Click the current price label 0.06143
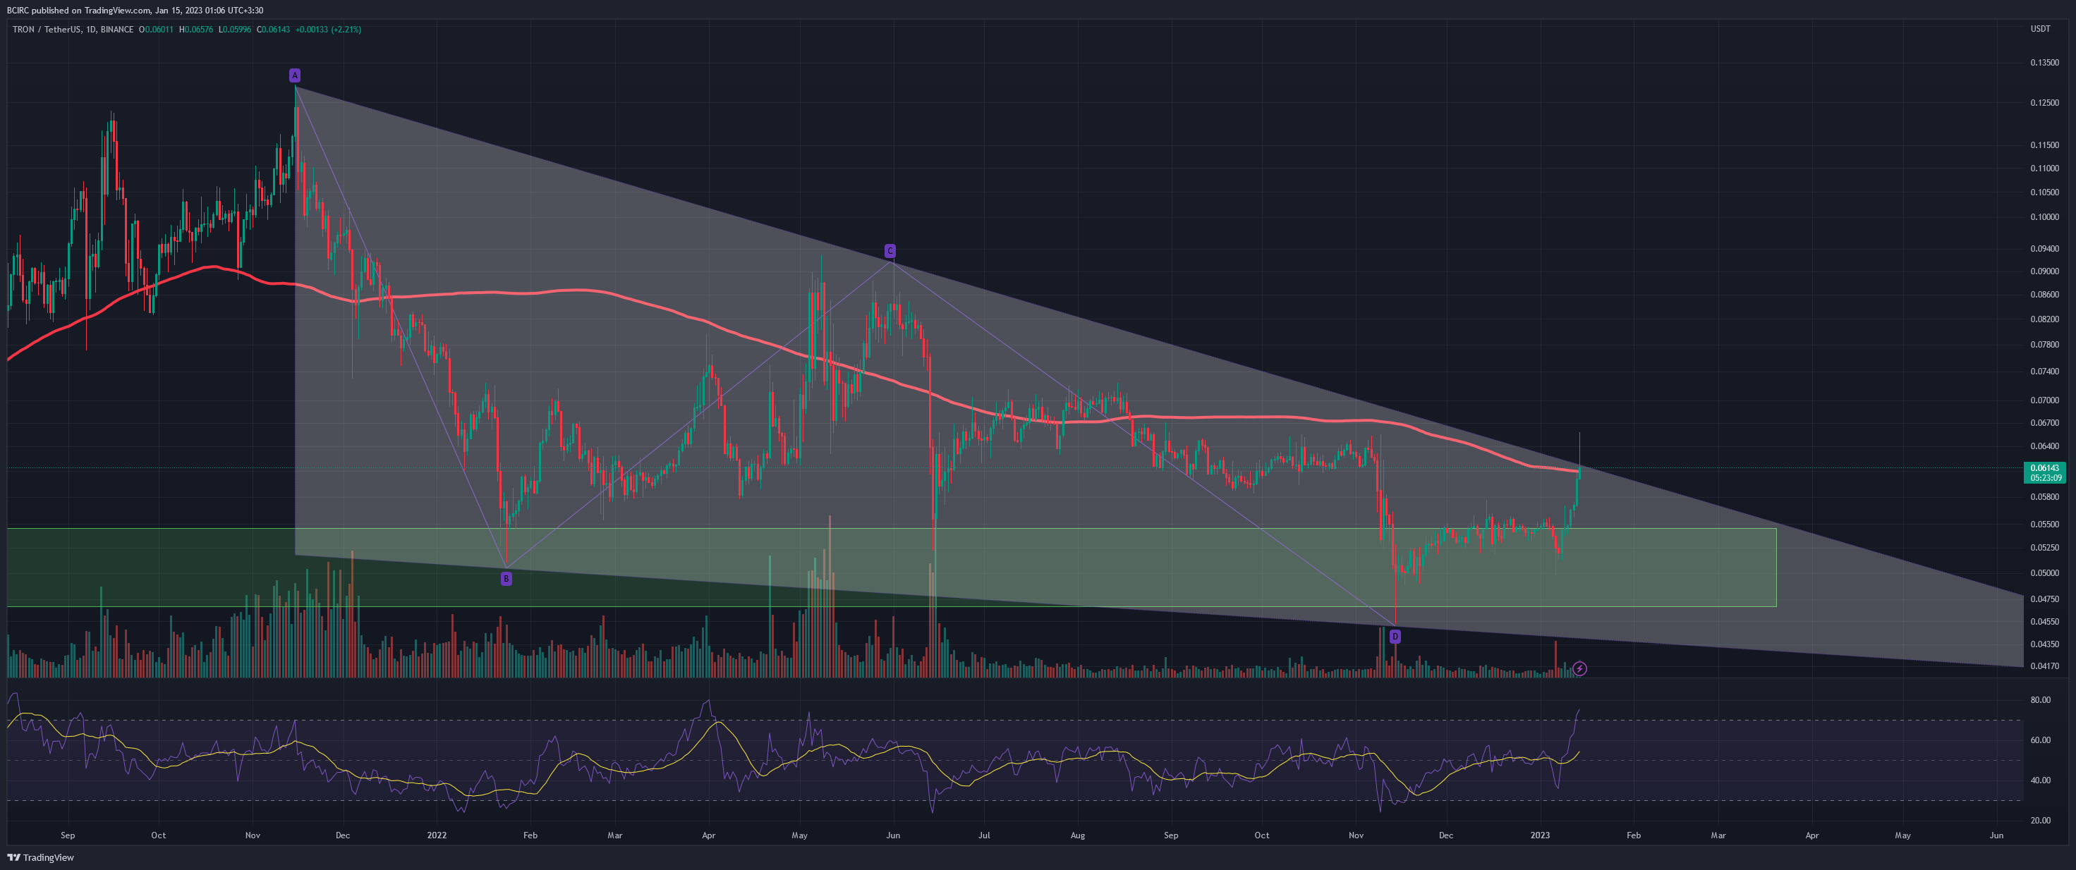Screen dimensions: 2076x870 [2044, 468]
